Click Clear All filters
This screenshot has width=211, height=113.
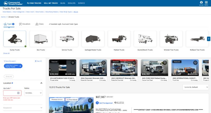coord(38,61)
